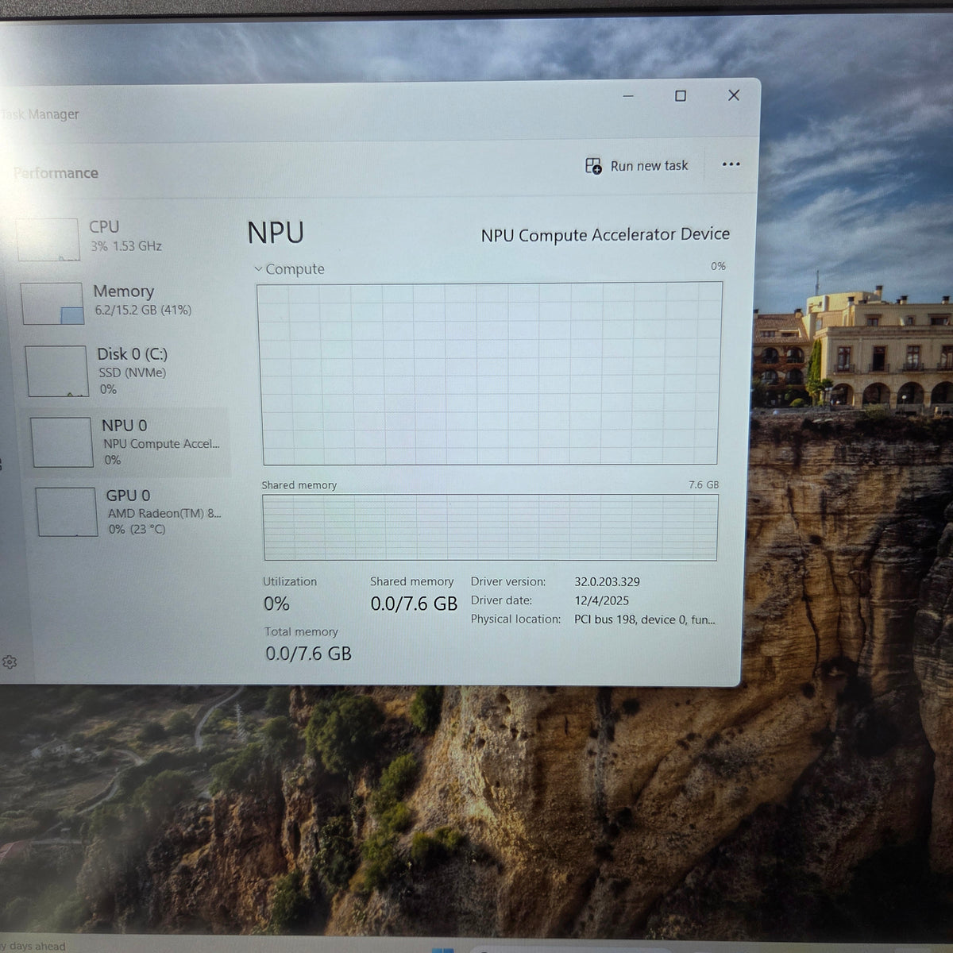
Task: Click the Shared memory graph area
Action: (x=490, y=527)
